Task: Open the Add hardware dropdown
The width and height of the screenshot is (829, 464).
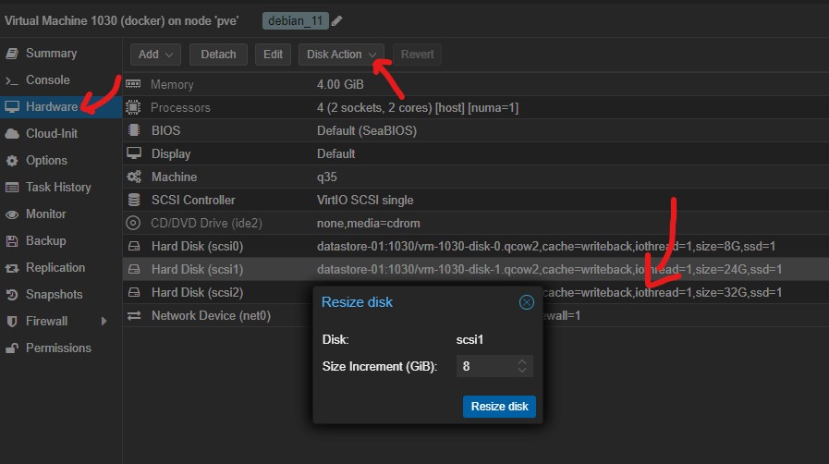Action: click(155, 55)
